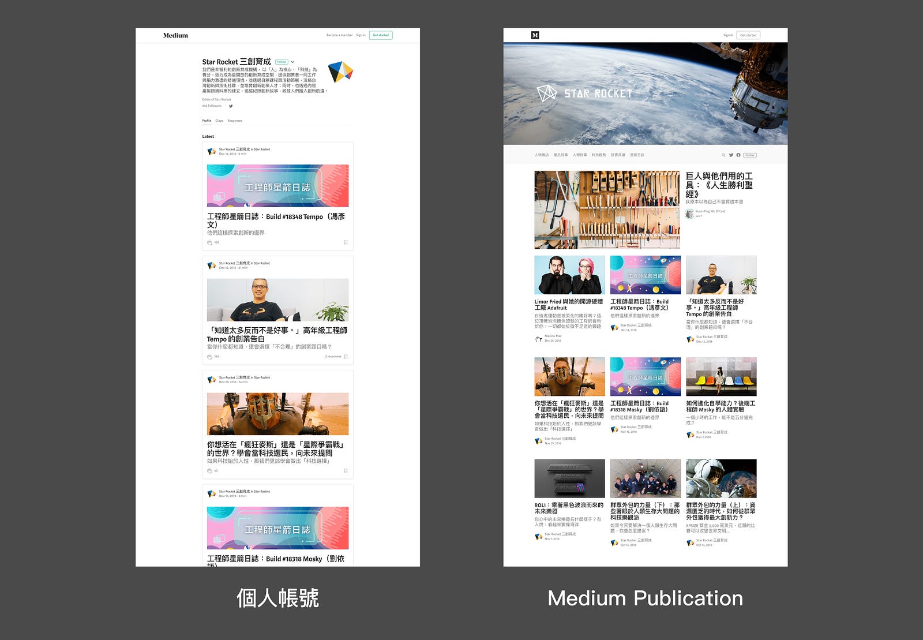Open the black M logo on Publication page
The width and height of the screenshot is (923, 640).
[535, 35]
